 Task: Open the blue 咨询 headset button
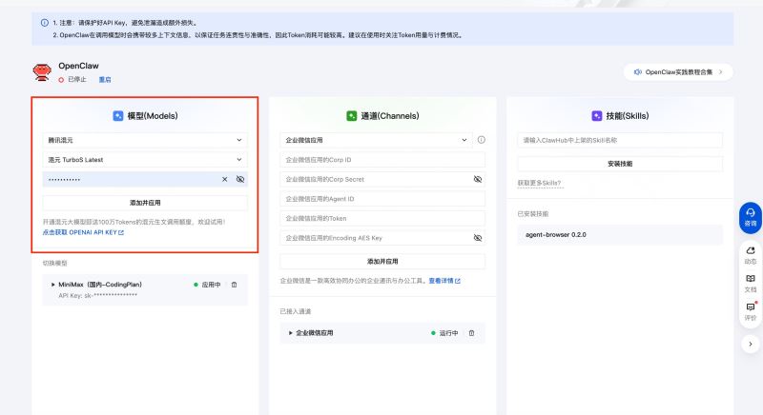tap(751, 217)
